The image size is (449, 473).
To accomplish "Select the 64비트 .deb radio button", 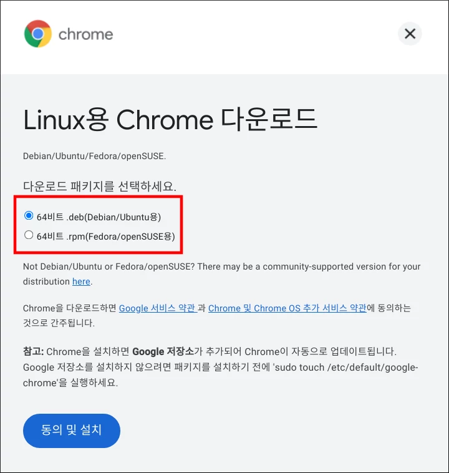I will [x=29, y=216].
